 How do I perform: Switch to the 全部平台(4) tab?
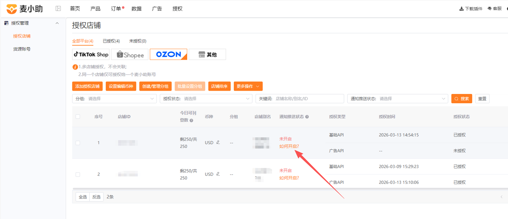[x=83, y=41]
